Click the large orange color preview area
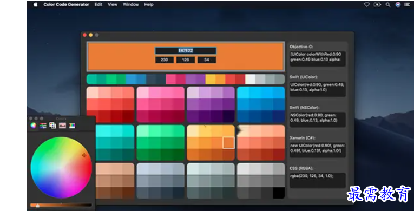 coord(186,56)
